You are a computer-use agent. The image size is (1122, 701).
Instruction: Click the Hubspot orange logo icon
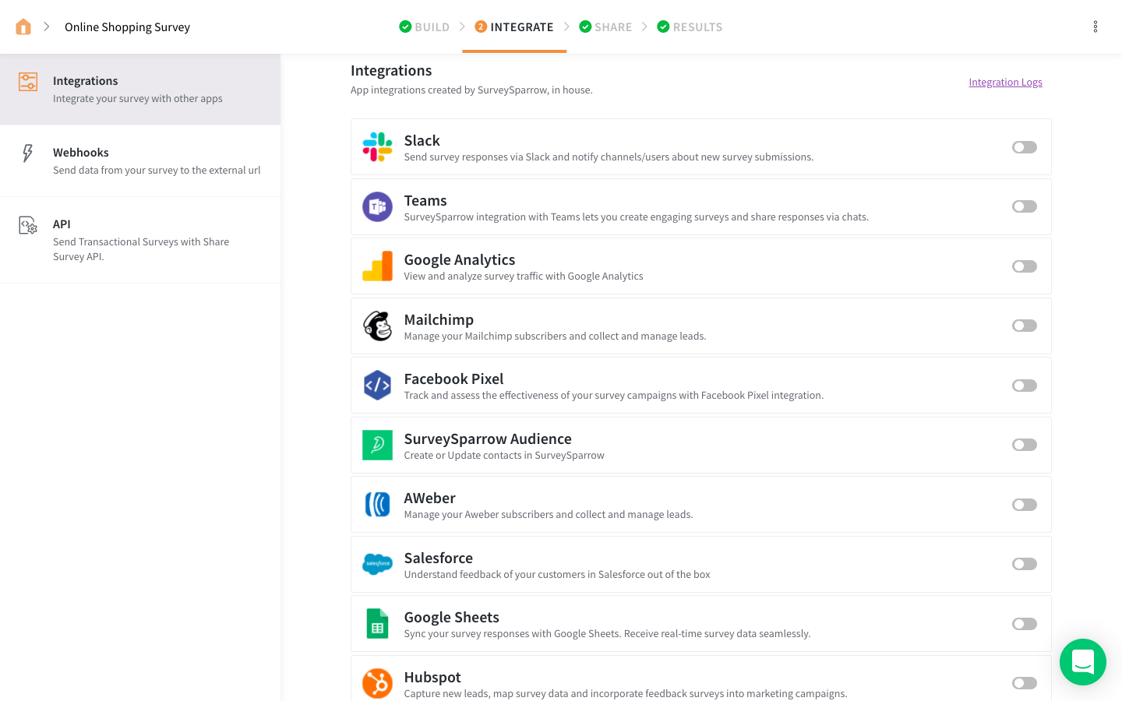pyautogui.click(x=377, y=683)
